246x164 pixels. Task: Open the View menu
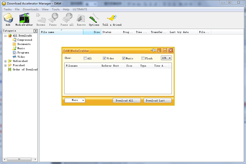tap(45, 10)
